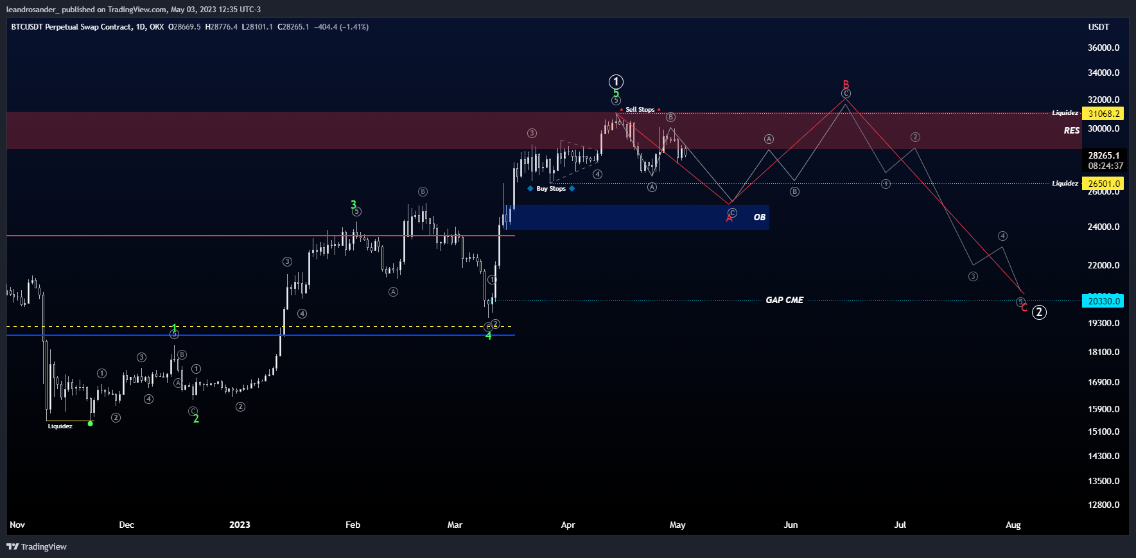Click the 22000.0 price axis label
Image resolution: width=1136 pixels, height=558 pixels.
click(x=1104, y=265)
